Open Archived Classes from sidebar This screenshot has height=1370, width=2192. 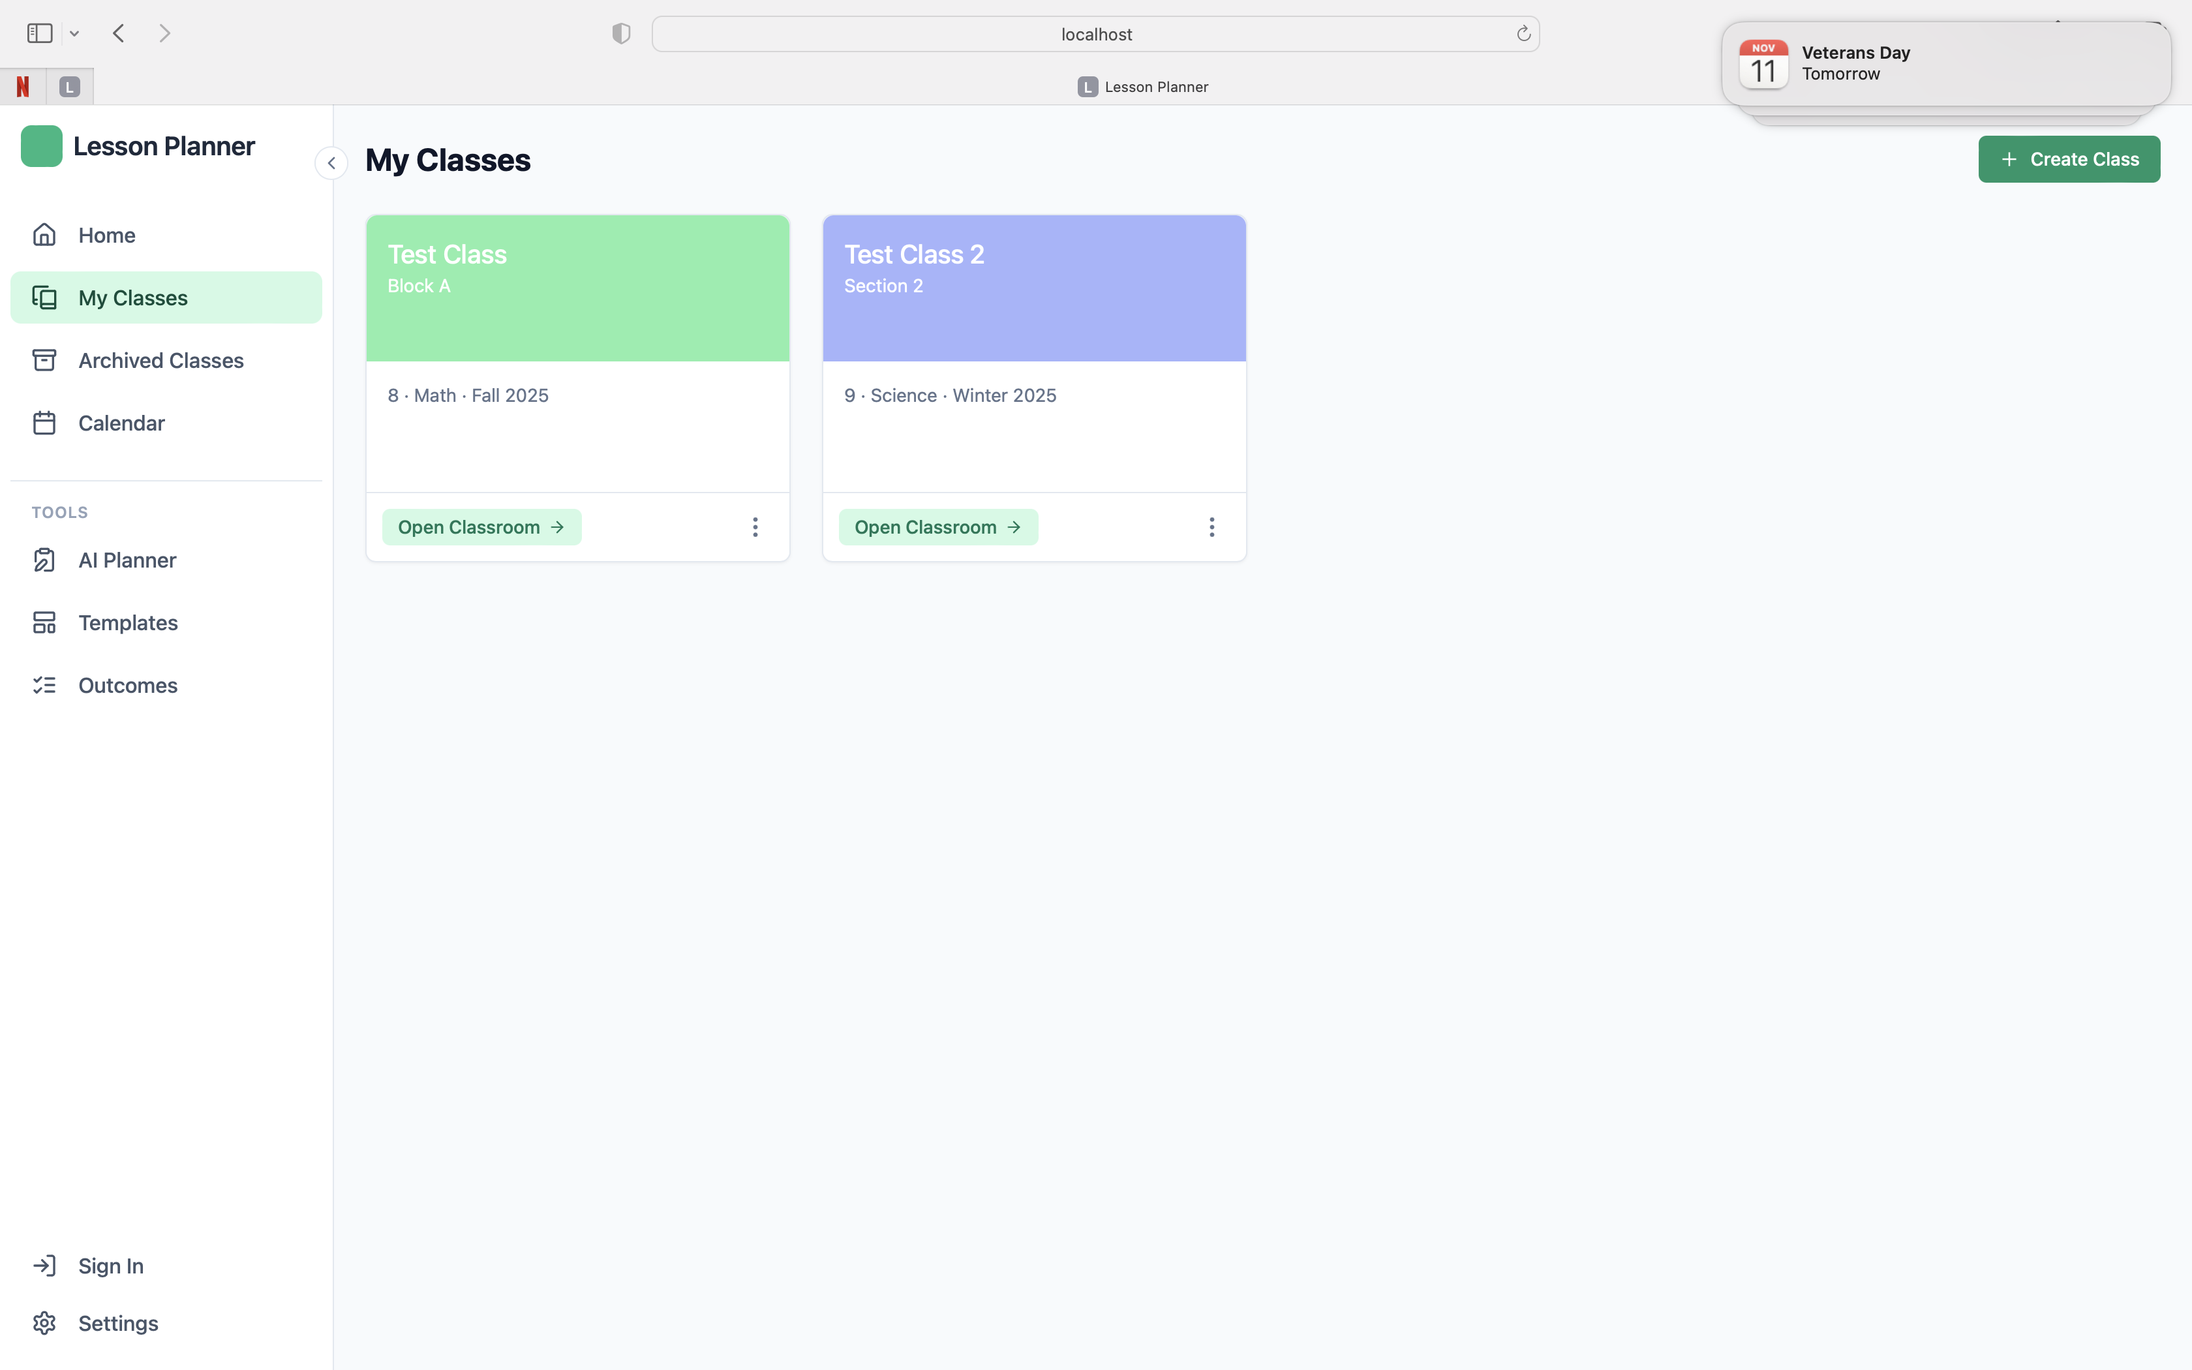click(x=159, y=361)
